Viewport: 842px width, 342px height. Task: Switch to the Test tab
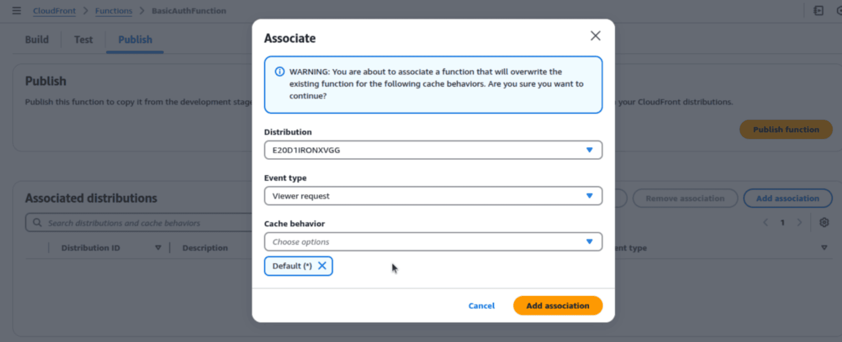click(83, 40)
